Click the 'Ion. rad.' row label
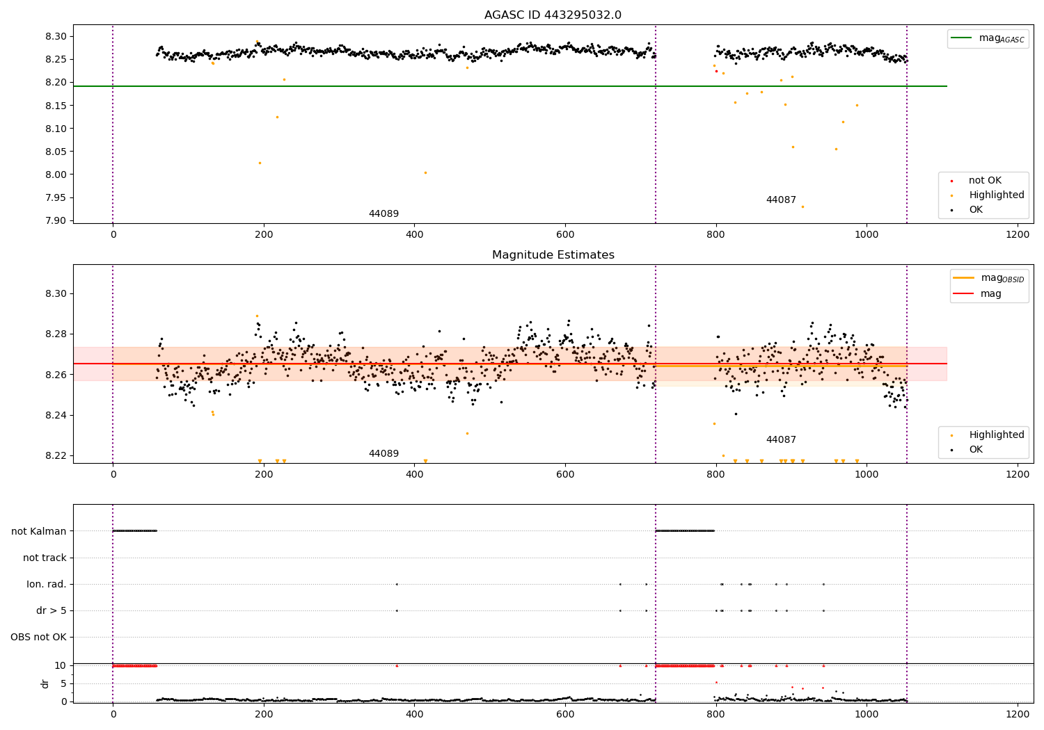Viewport: 1044px width, 730px height. click(47, 584)
